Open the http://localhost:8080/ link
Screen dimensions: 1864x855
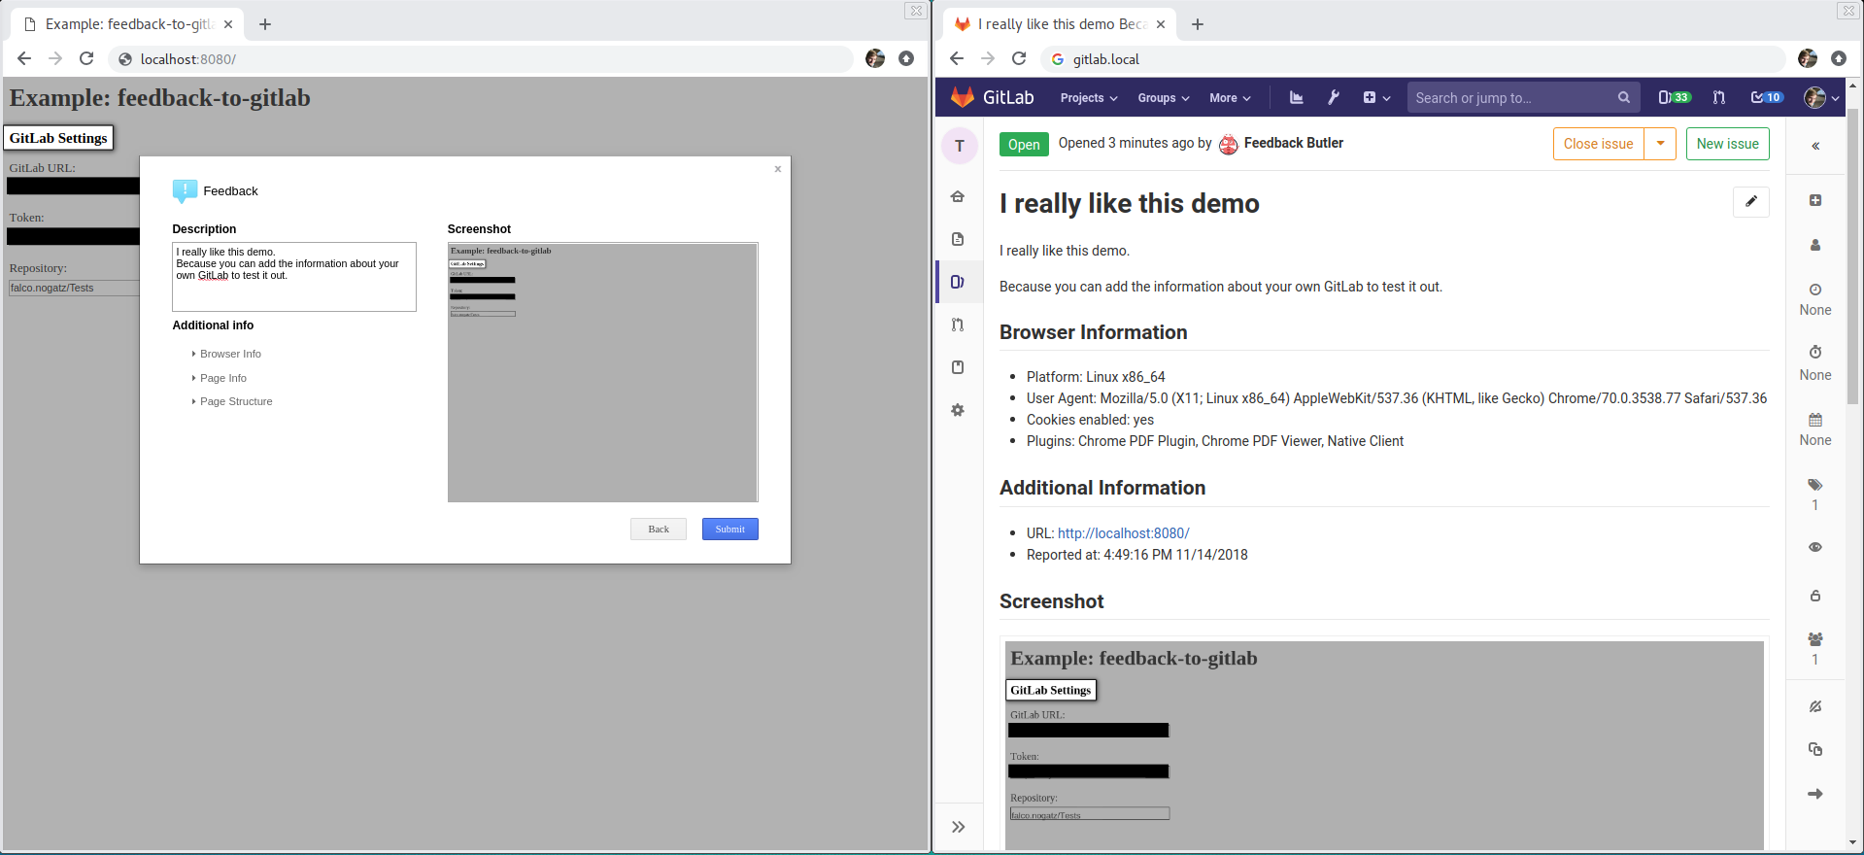coord(1123,533)
